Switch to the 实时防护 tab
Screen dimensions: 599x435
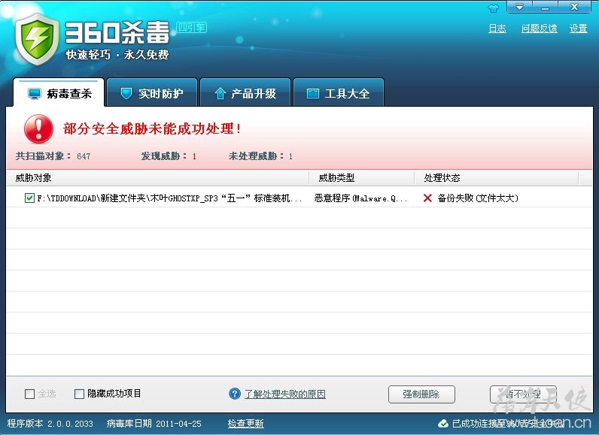coord(152,92)
